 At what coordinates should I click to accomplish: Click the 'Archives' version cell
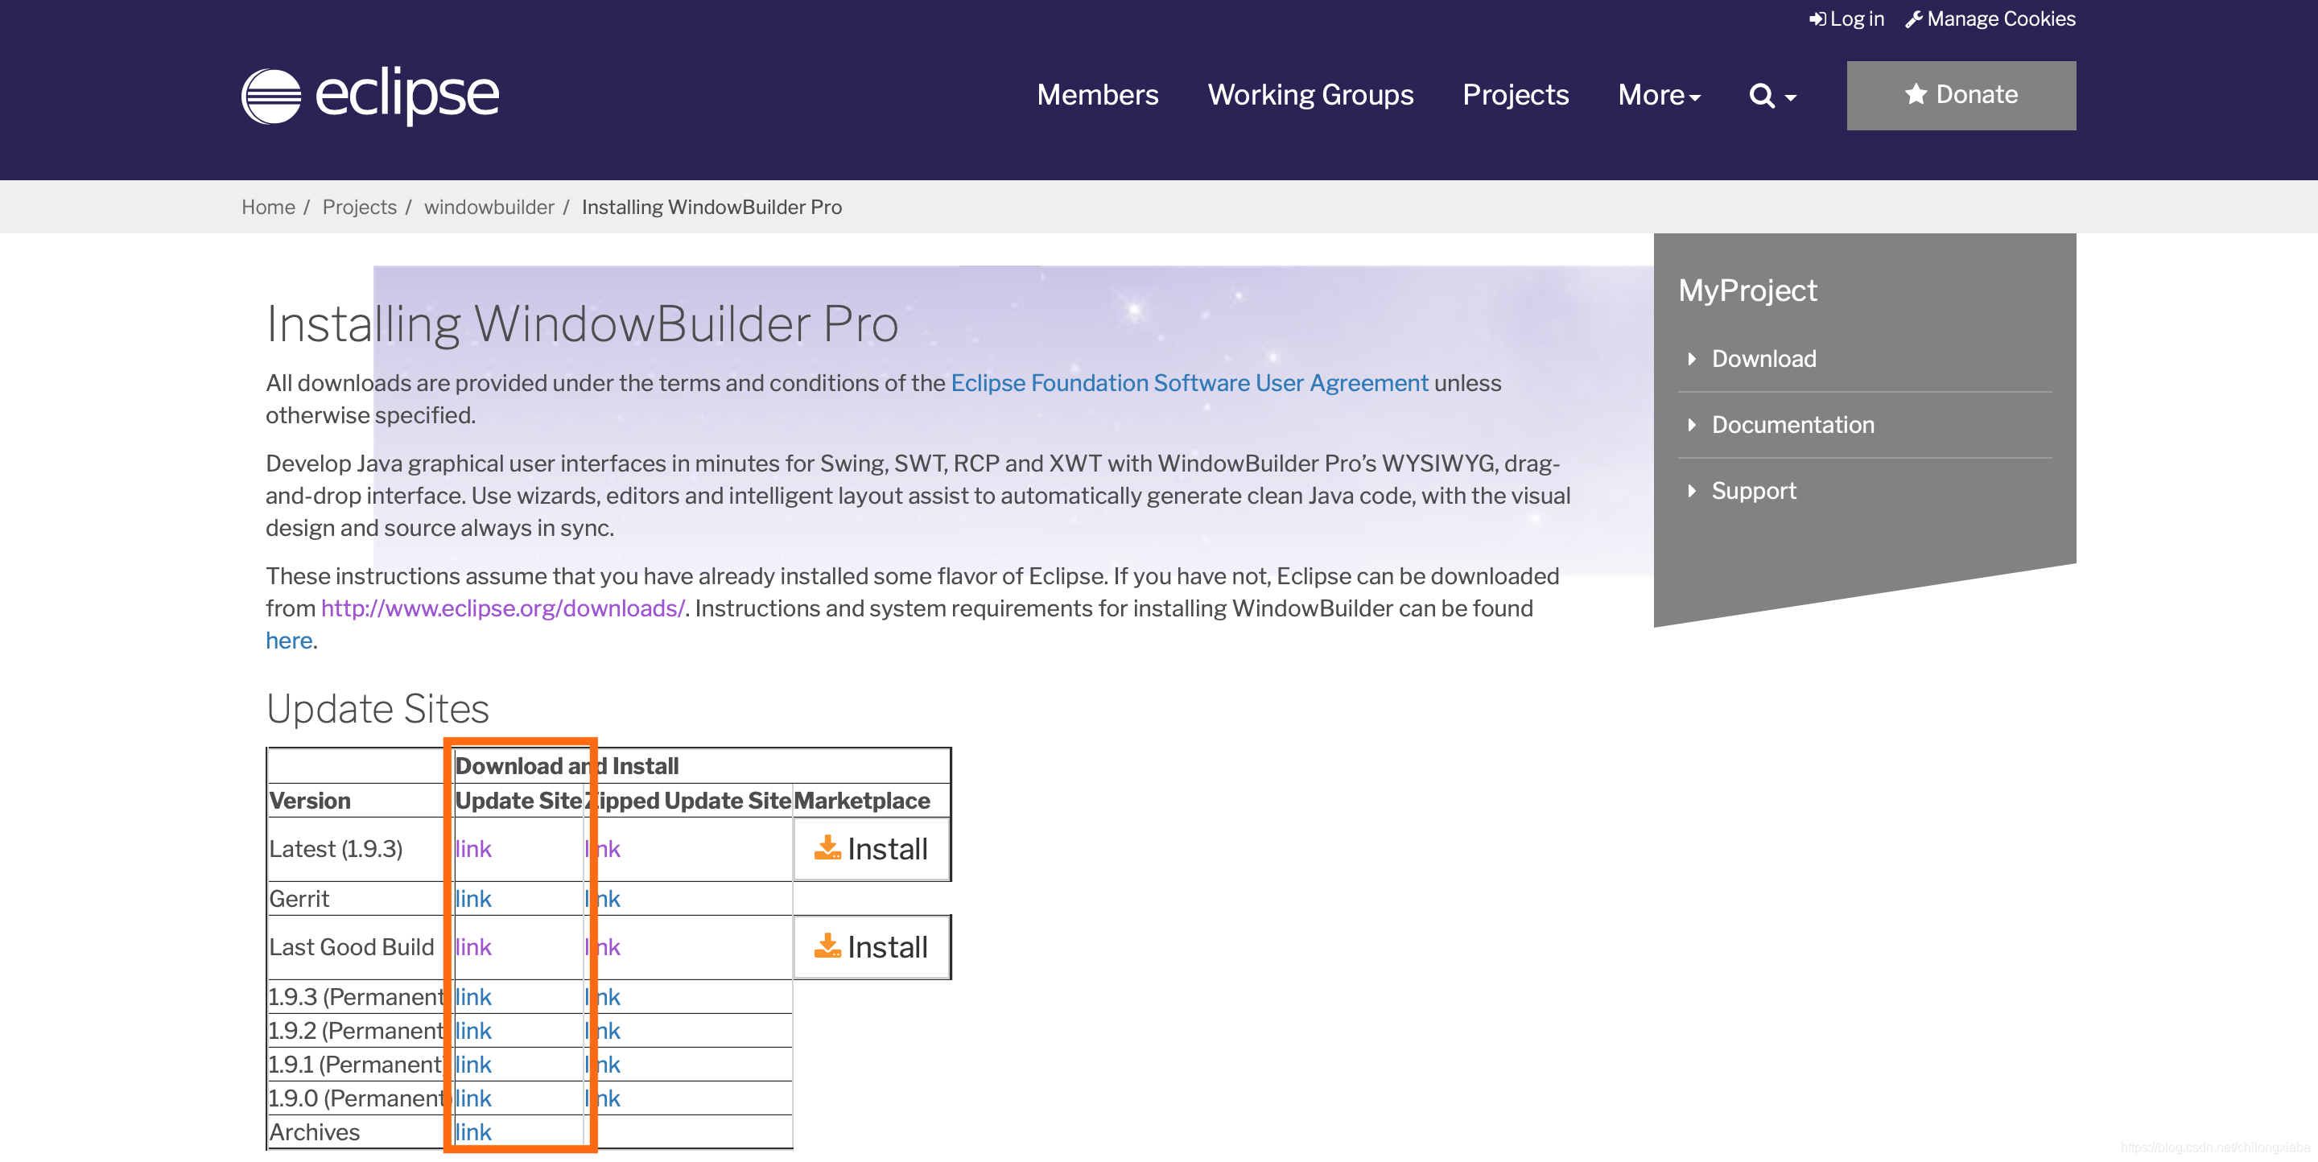click(x=315, y=1132)
